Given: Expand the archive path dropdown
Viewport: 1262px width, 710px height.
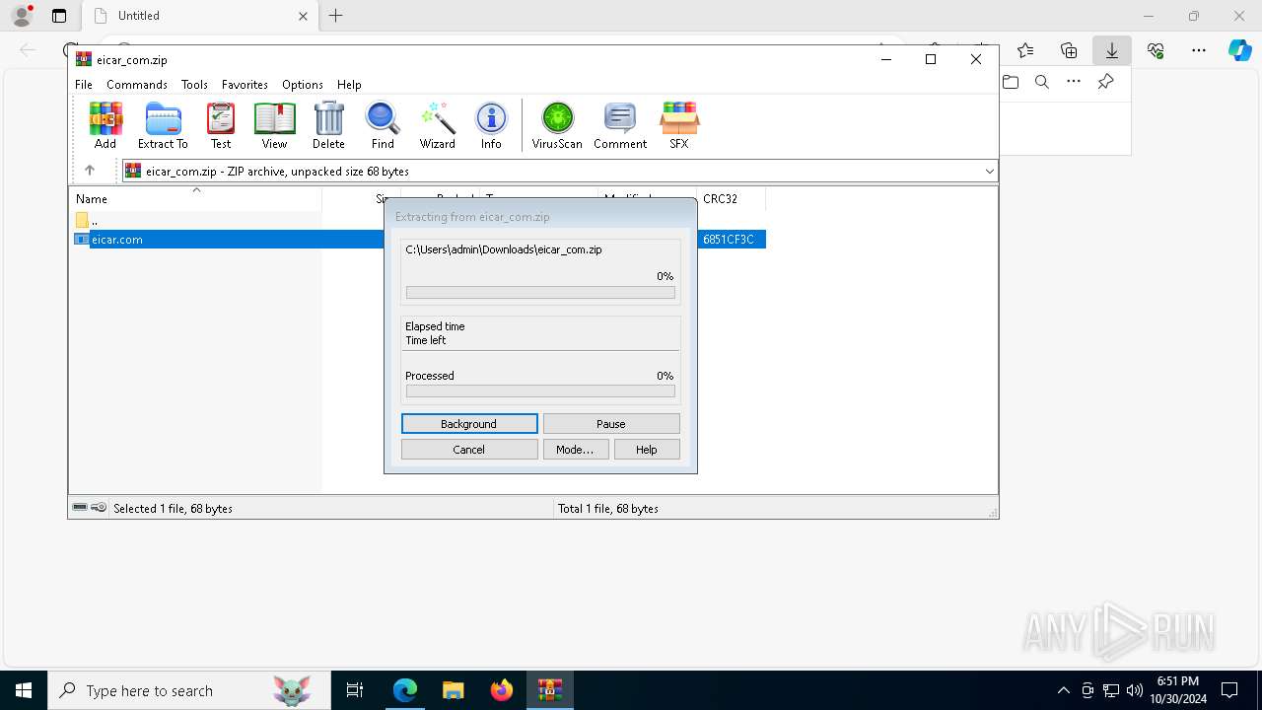Looking at the screenshot, I should pyautogui.click(x=989, y=172).
